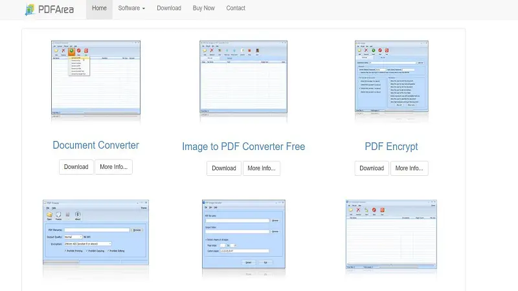Download Image to PDF Converter Free
This screenshot has height=291, width=518.
(x=224, y=168)
